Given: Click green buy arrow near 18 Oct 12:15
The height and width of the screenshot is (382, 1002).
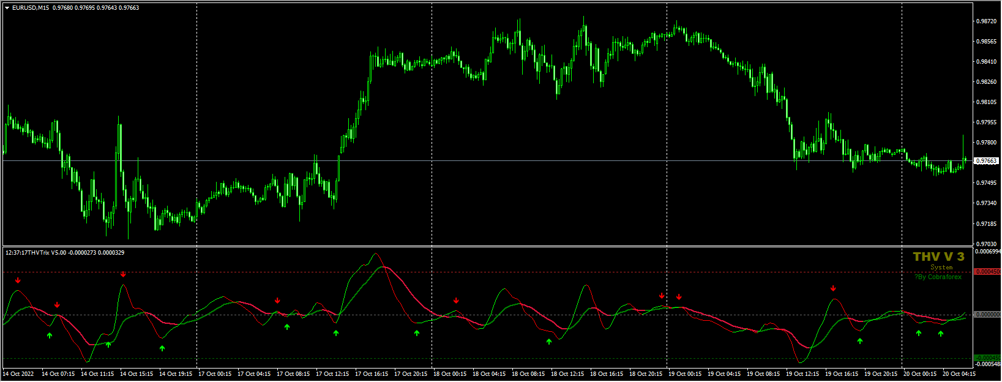Looking at the screenshot, I should coord(549,341).
